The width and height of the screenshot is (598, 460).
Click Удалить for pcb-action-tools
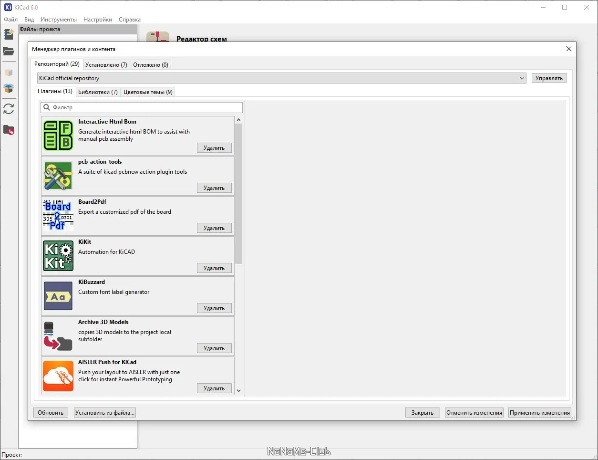214,188
